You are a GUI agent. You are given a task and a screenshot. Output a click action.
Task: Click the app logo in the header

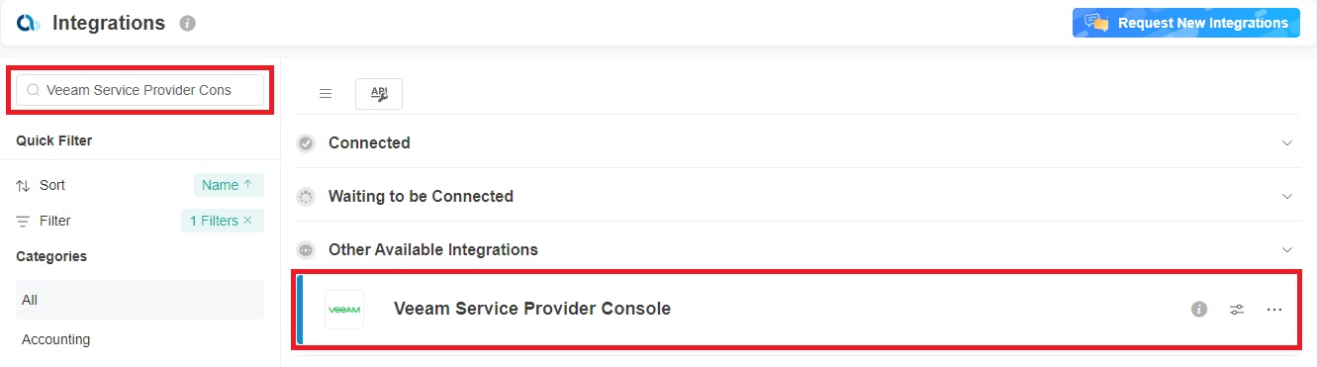(28, 23)
